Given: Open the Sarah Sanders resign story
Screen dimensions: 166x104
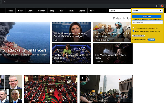Looking at the screenshot, I should pos(70,35).
